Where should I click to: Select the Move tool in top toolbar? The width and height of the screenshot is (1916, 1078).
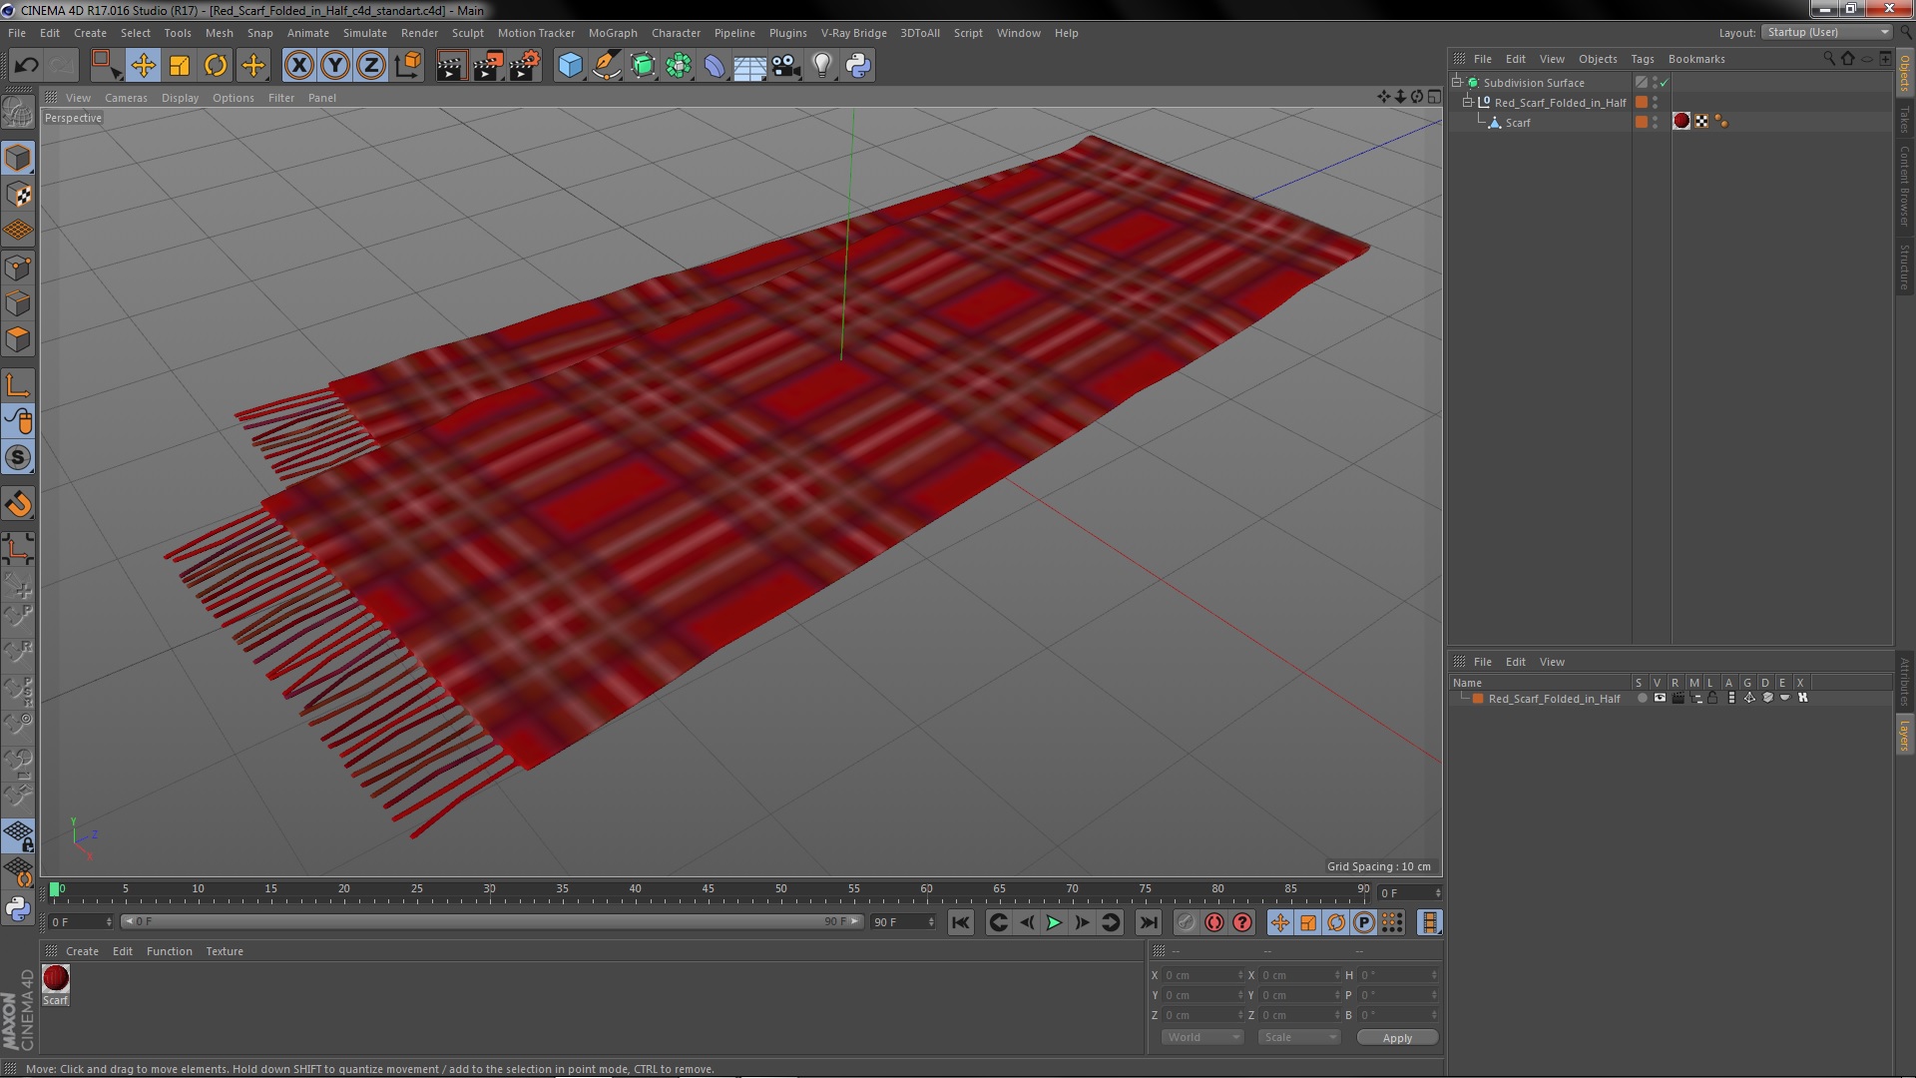[x=143, y=66]
